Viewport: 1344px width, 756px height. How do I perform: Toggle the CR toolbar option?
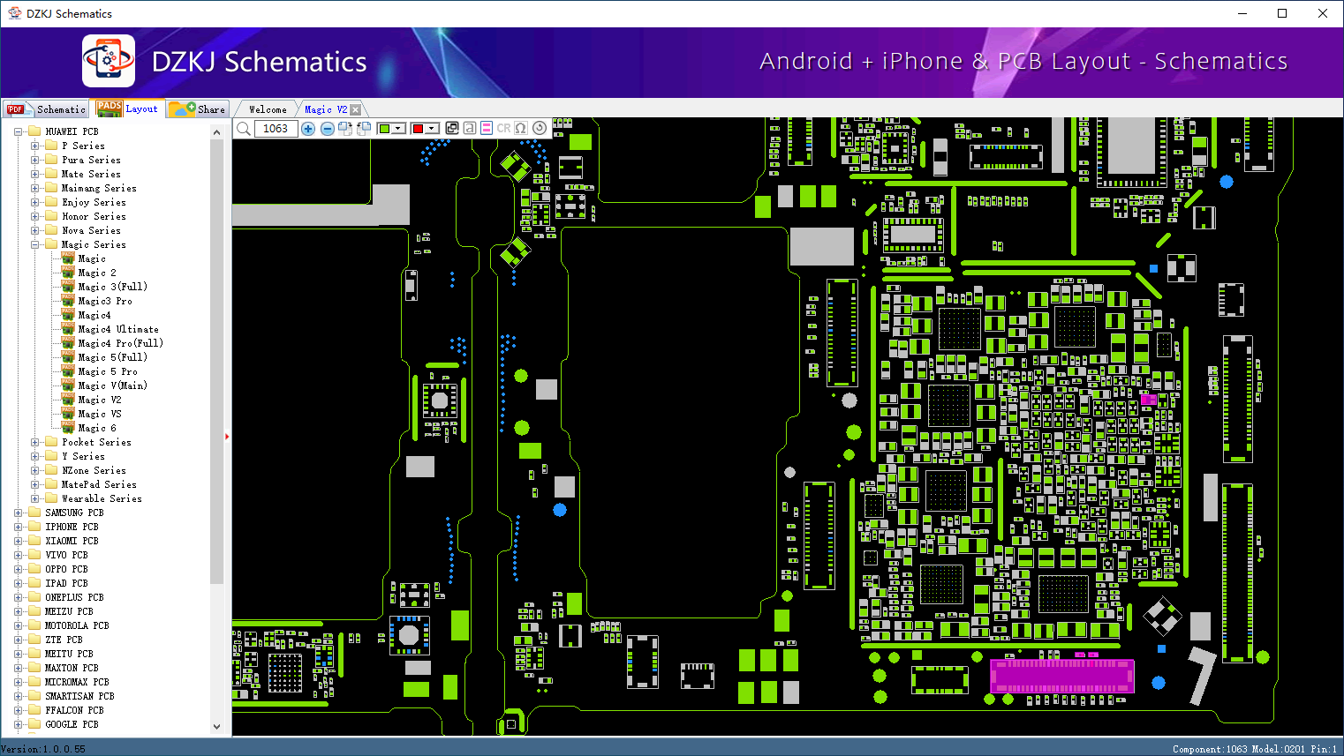[503, 128]
